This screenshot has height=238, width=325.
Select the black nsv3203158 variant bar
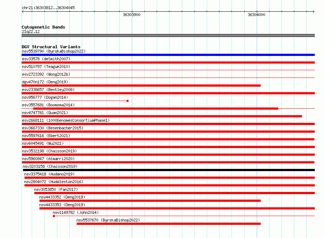(169, 170)
